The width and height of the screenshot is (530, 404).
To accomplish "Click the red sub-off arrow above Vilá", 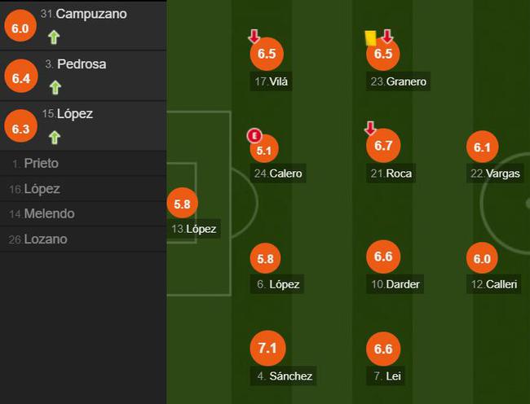I will pos(254,37).
